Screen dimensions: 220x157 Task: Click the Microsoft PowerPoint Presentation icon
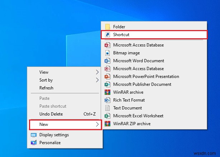pyautogui.click(x=107, y=77)
